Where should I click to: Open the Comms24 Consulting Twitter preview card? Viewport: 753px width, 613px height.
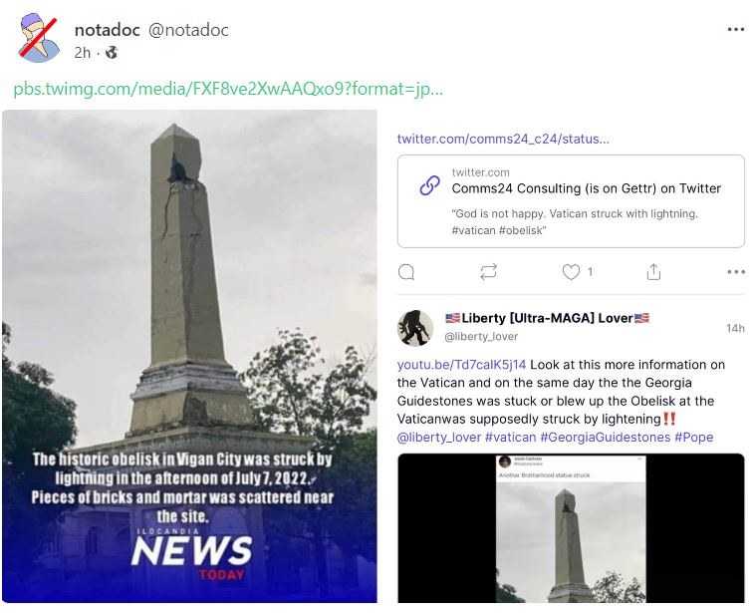(x=571, y=201)
